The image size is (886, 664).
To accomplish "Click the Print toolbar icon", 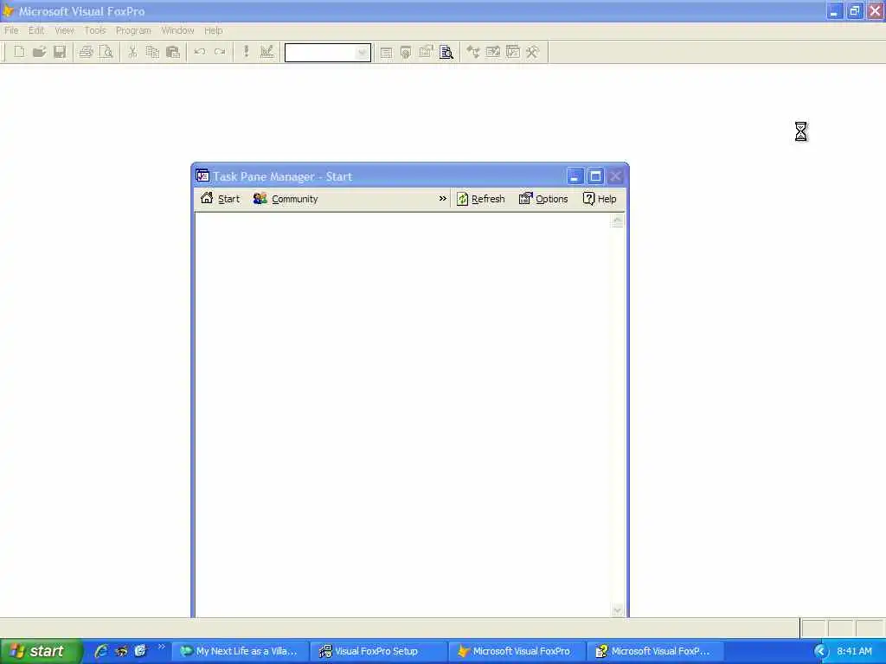I will [x=86, y=53].
